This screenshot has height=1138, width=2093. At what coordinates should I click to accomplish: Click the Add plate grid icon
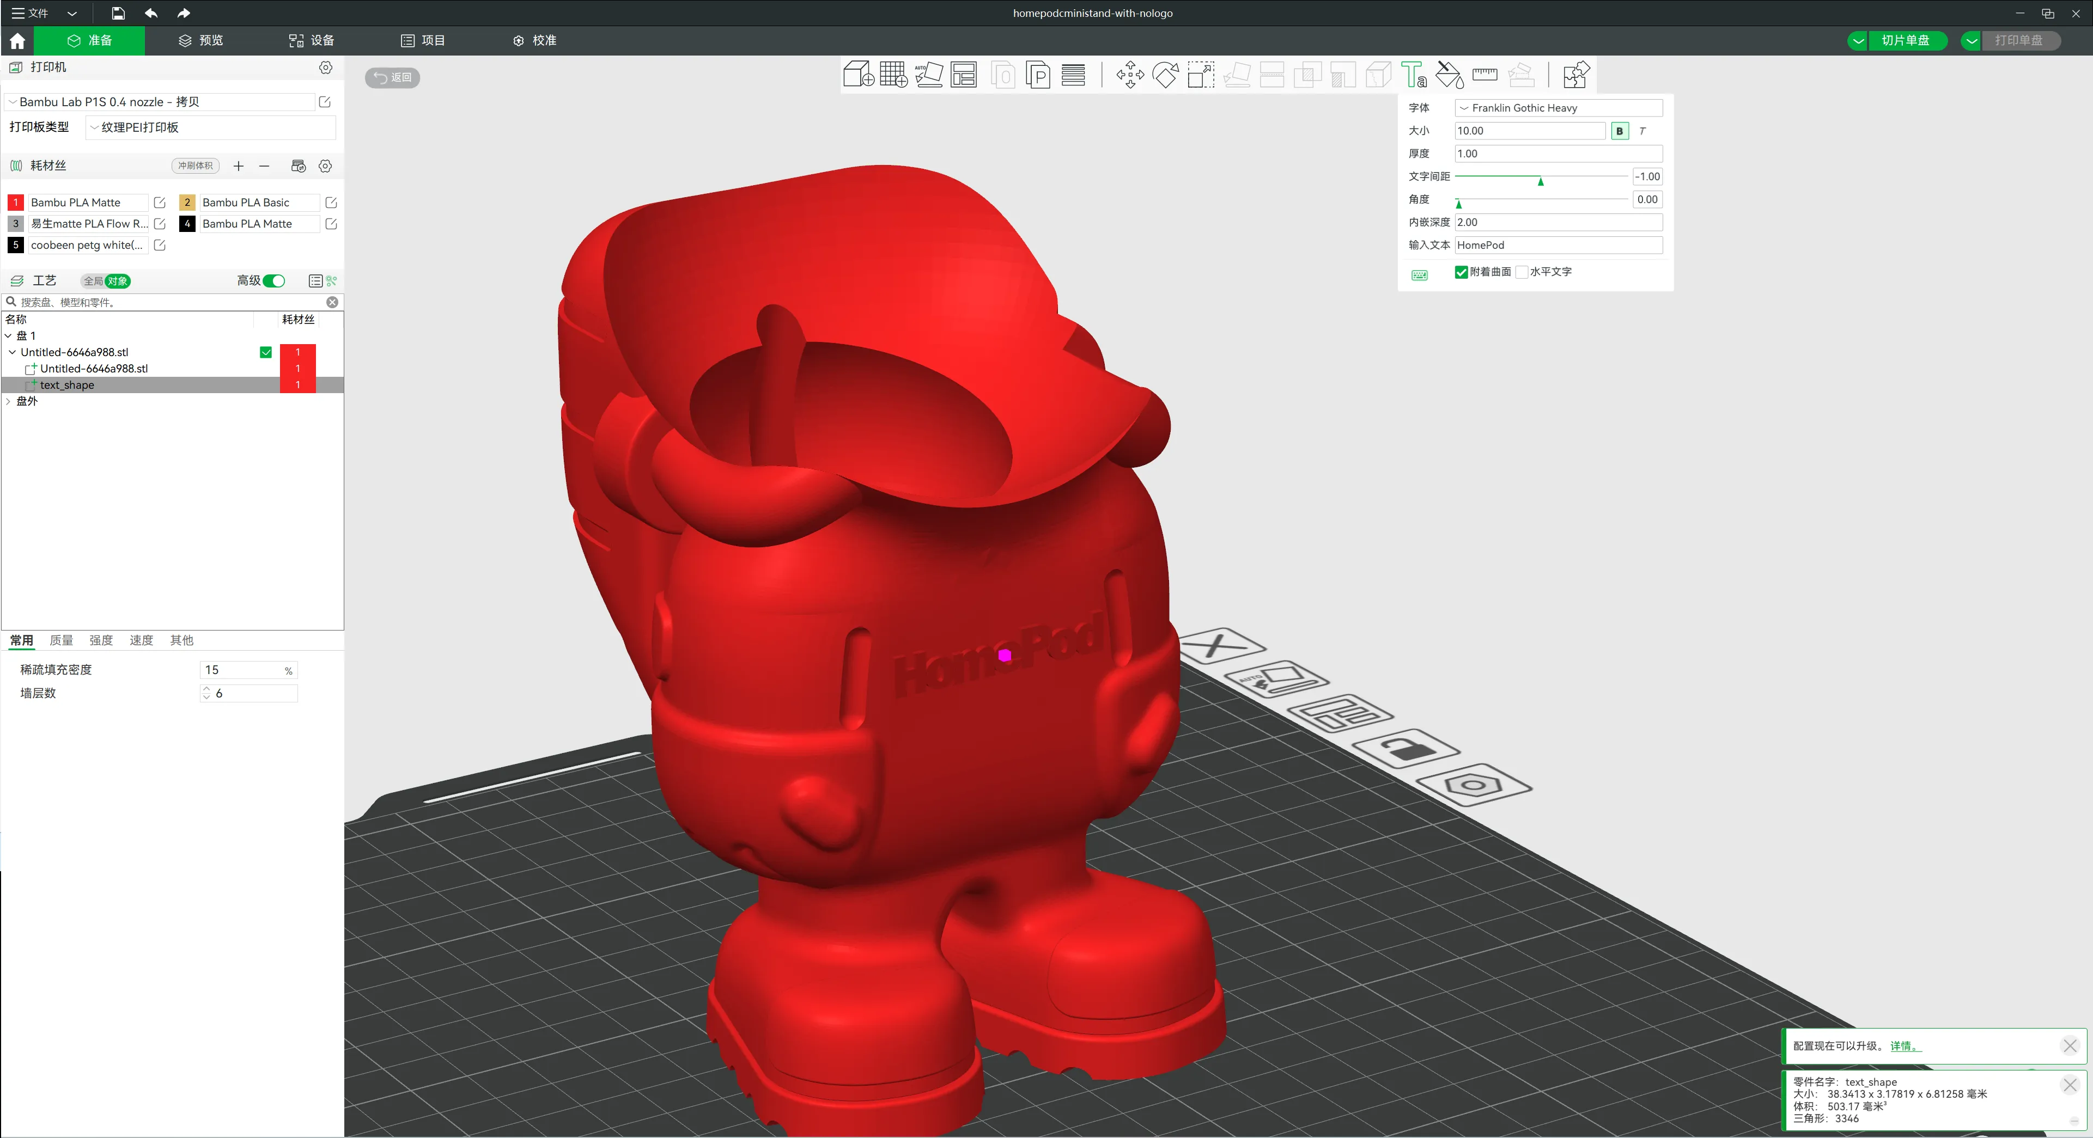click(x=893, y=75)
